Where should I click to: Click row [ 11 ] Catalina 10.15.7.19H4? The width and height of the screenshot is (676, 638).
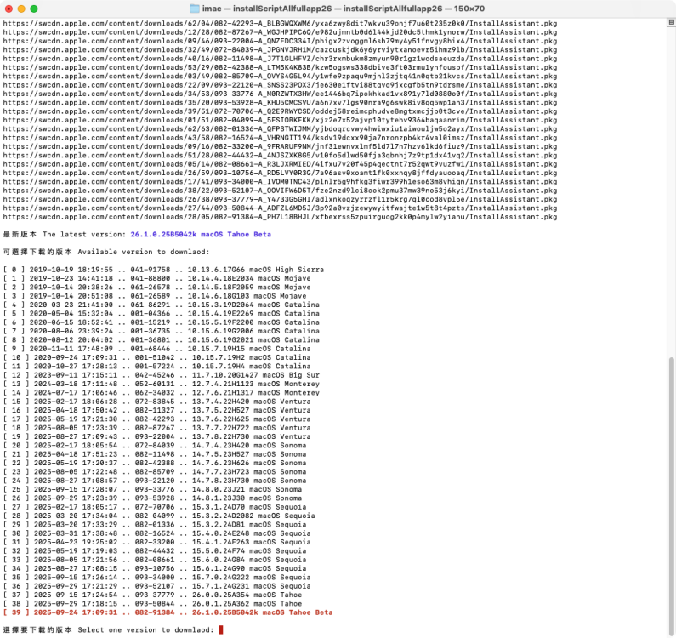[157, 367]
